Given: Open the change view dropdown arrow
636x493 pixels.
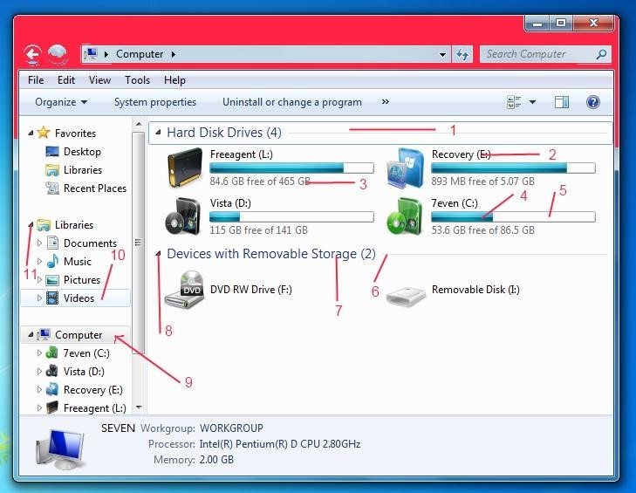Looking at the screenshot, I should point(532,102).
